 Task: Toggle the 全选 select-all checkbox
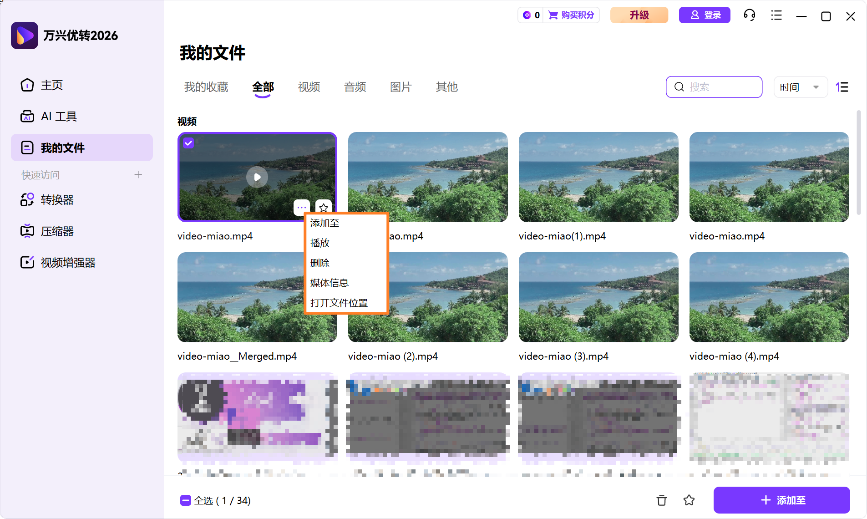(x=185, y=500)
